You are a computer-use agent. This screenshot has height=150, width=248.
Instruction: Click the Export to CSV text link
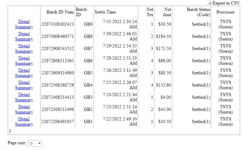coord(226,3)
